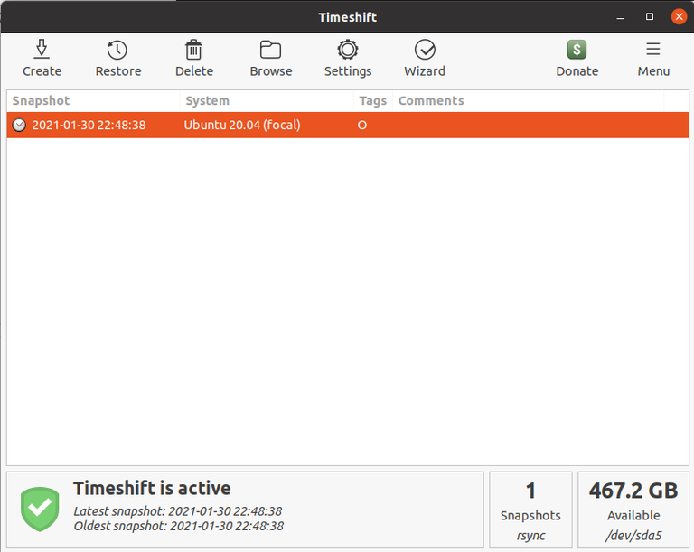
Task: Sort by the Tags column header
Action: tap(373, 101)
